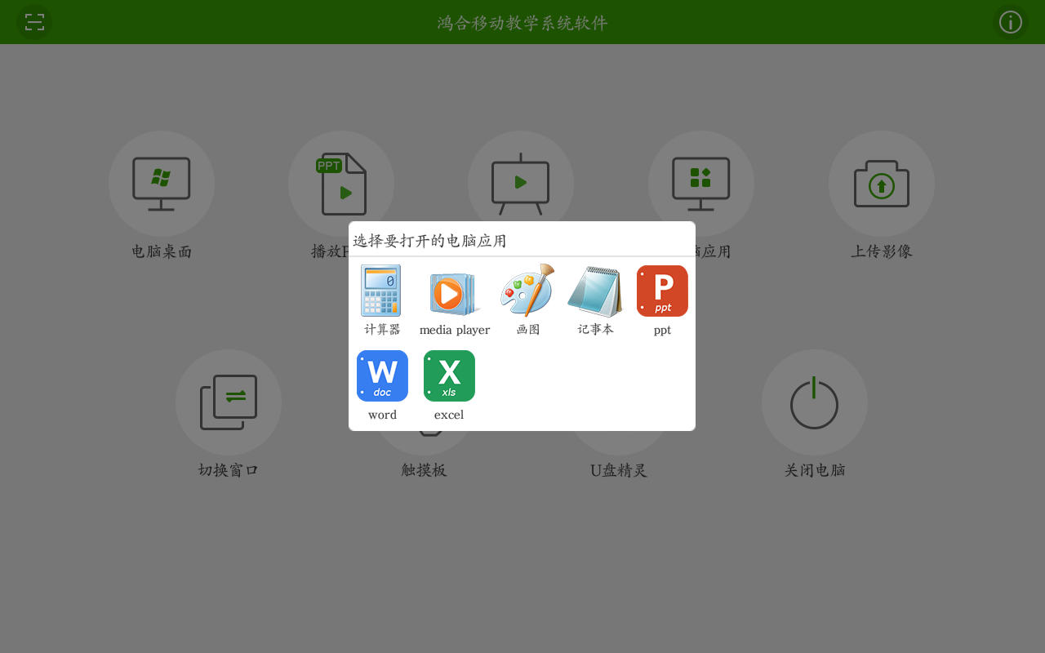1045x653 pixels.
Task: Tap the PPT file play icon
Action: click(341, 184)
